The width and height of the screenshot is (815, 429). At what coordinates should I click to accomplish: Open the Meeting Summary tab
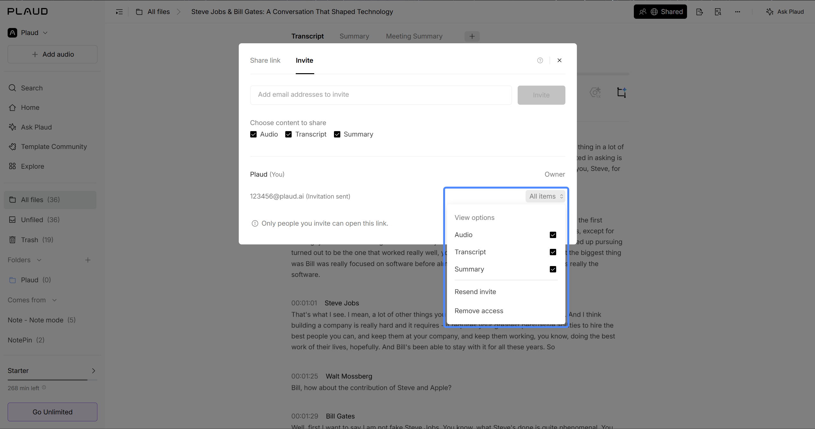(x=414, y=36)
